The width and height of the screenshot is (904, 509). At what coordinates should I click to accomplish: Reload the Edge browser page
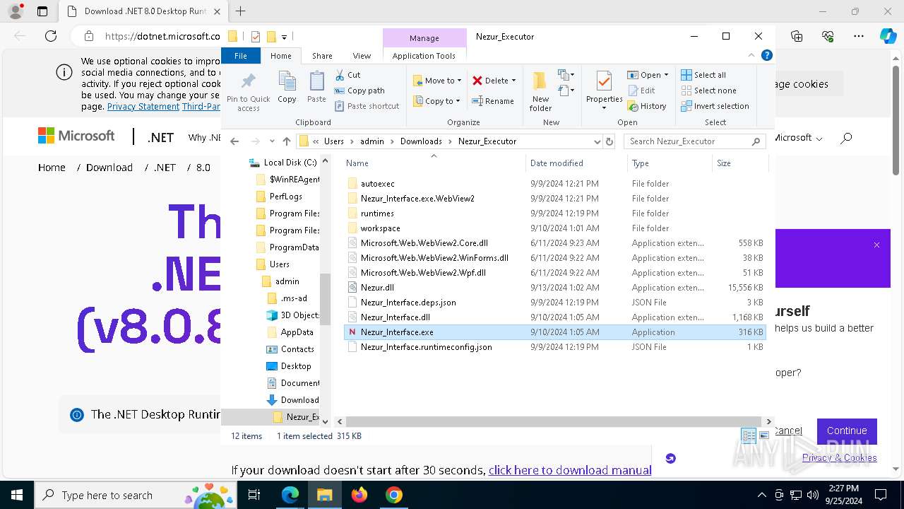pyautogui.click(x=51, y=36)
